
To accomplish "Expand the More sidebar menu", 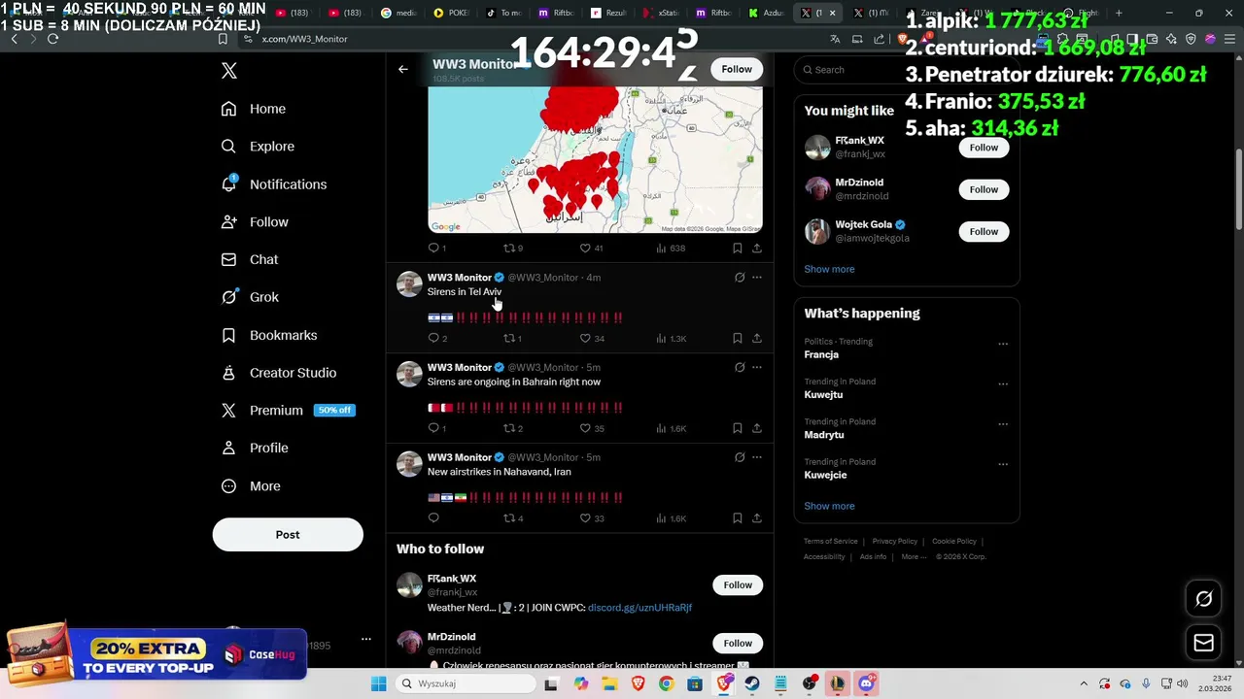I will tap(251, 486).
